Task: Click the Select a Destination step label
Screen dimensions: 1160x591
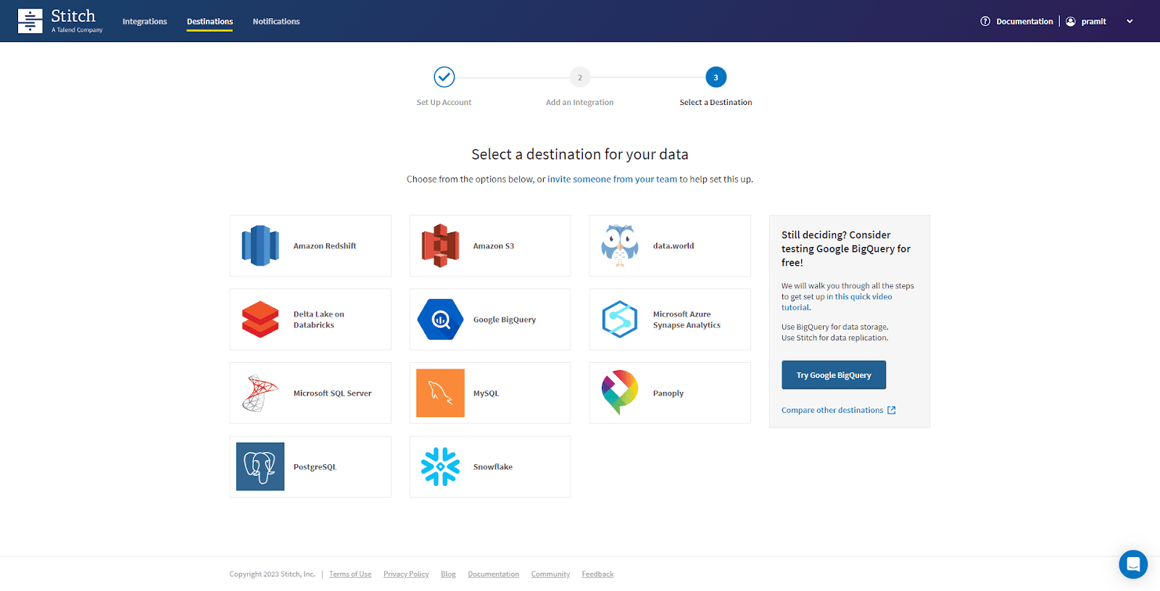Action: [x=716, y=102]
